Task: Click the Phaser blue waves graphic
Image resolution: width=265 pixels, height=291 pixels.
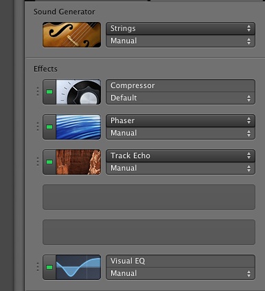Action: point(78,127)
